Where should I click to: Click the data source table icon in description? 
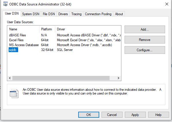(14, 93)
